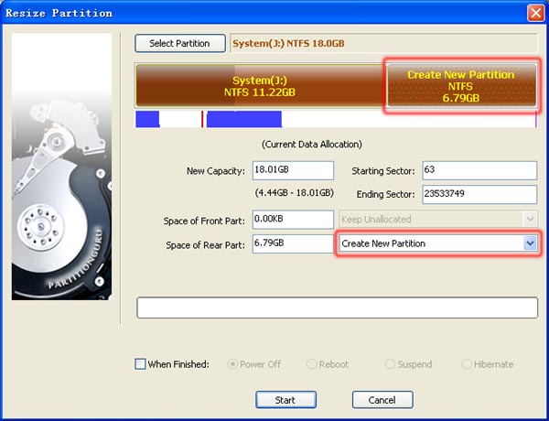
Task: Click the (4.44GB - 18.01GB) range text
Action: point(294,192)
